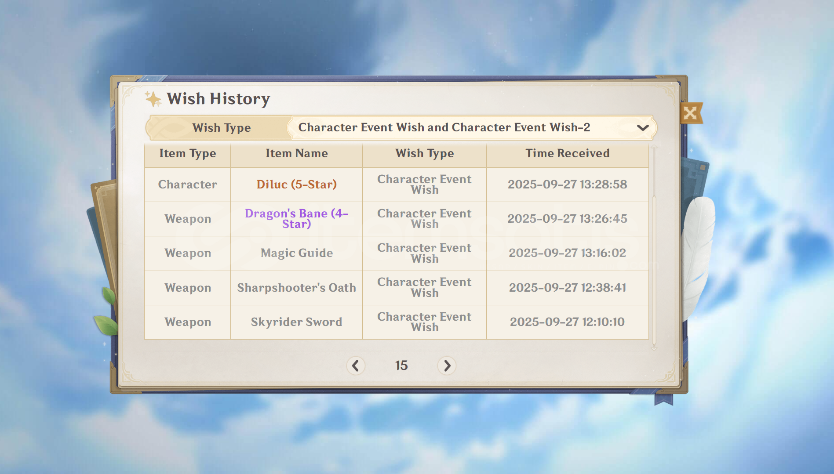
Task: Open the Character Event Wish selector
Action: pos(444,127)
